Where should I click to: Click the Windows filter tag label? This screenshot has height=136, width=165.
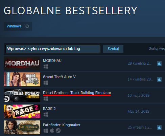(x=14, y=26)
